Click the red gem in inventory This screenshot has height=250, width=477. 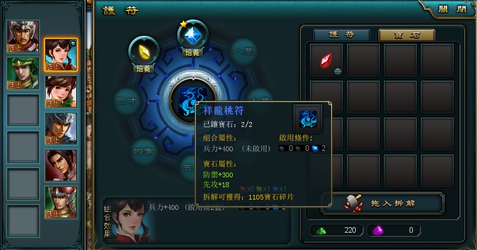[326, 60]
